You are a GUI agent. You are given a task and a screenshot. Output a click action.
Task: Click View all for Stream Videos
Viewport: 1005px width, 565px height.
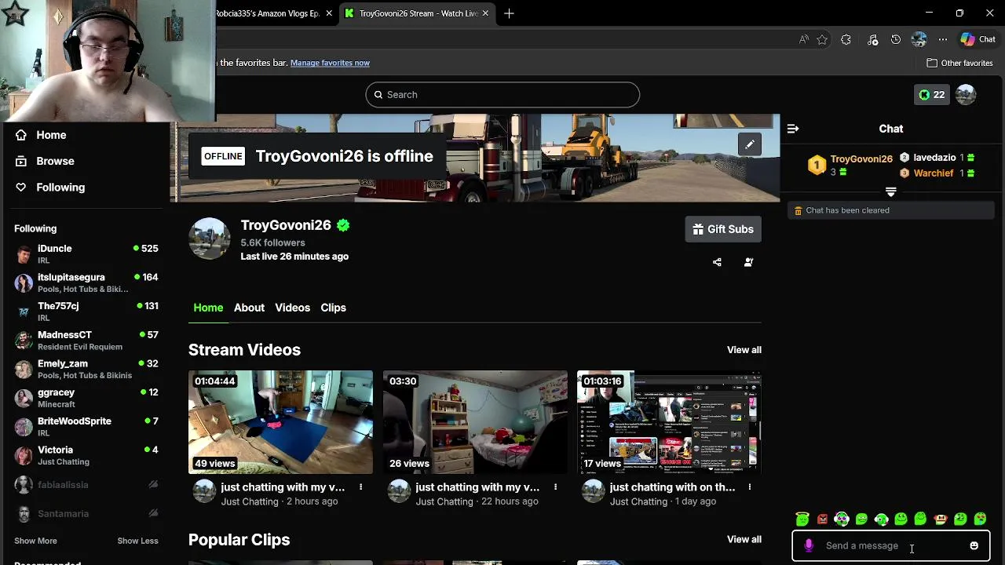(744, 350)
